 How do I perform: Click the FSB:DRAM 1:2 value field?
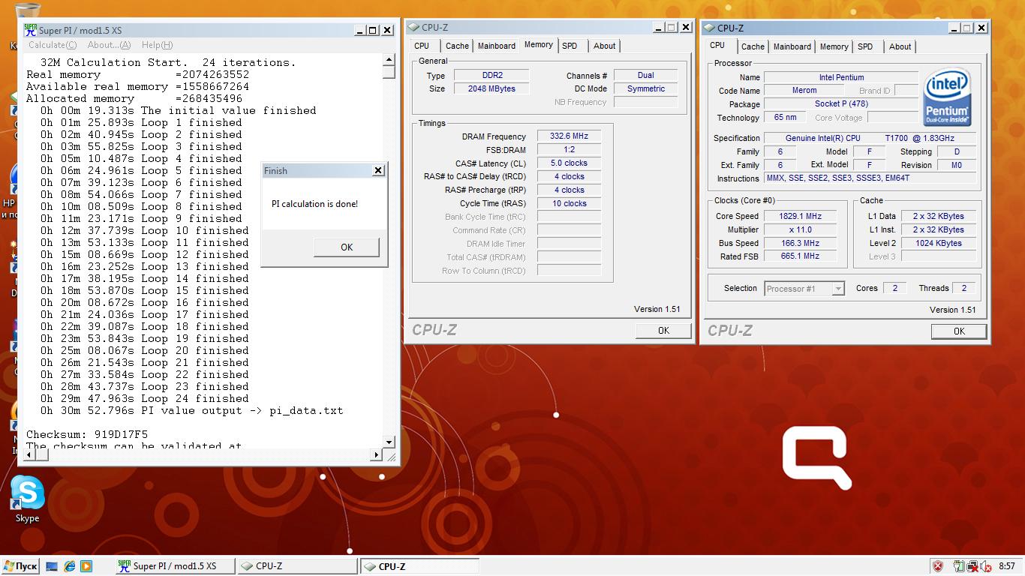coord(569,149)
